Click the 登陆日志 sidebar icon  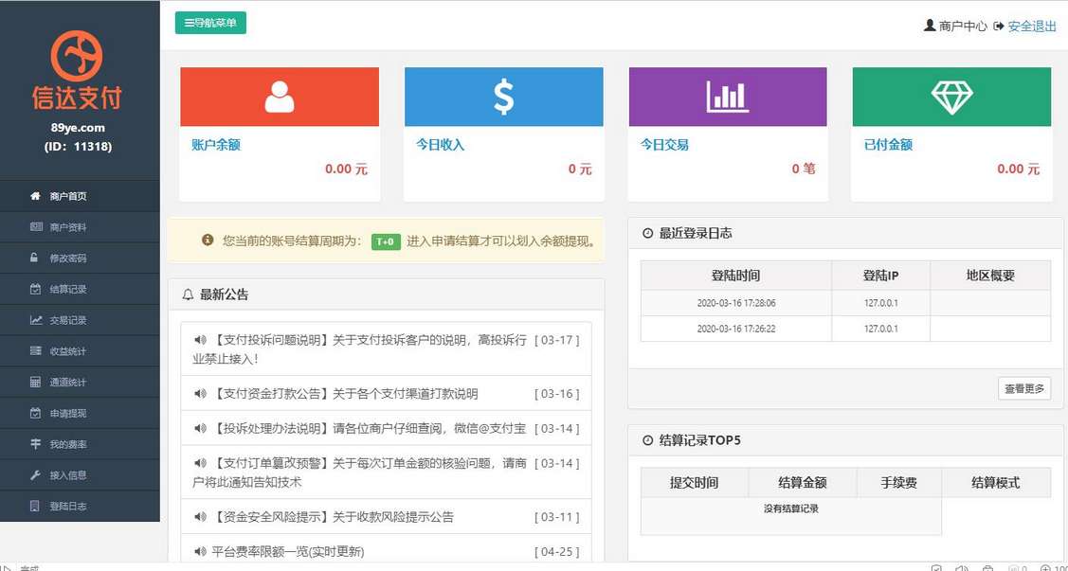coord(35,507)
